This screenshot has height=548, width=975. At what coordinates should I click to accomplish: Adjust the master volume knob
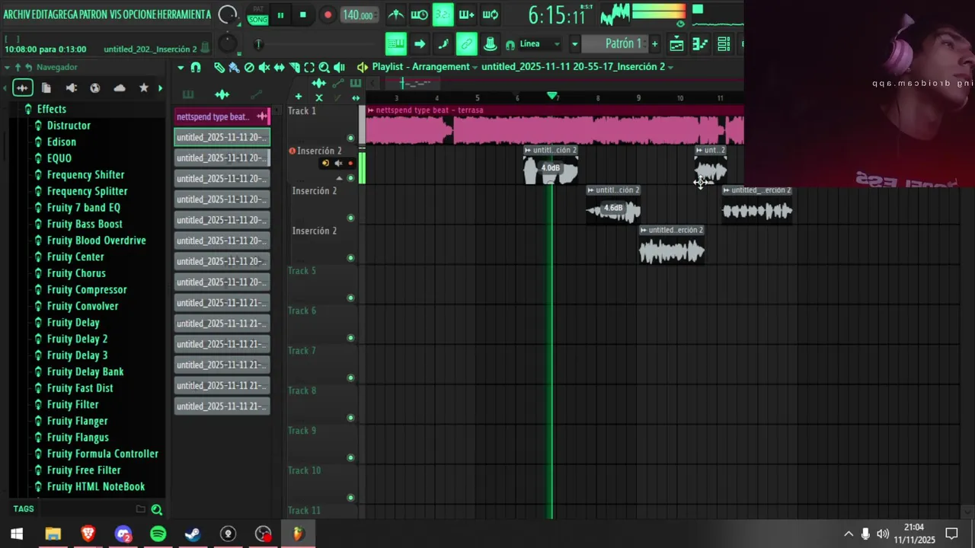227,14
